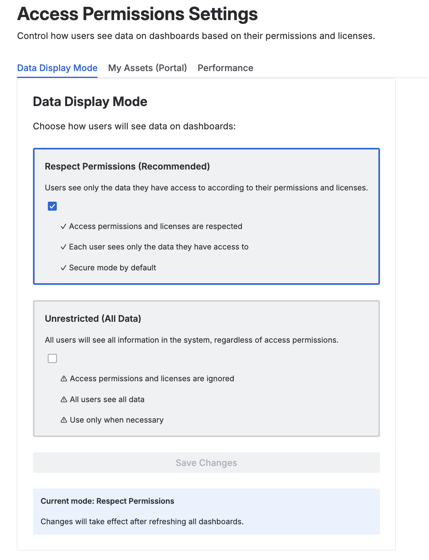Click the Save Changes button
Viewport: 429px width, 560px height.
tap(206, 463)
